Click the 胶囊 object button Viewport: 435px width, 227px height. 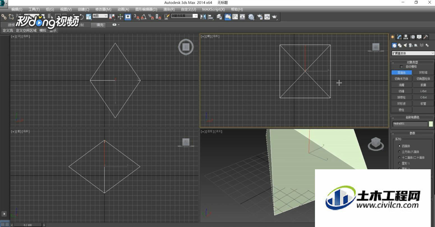point(423,85)
